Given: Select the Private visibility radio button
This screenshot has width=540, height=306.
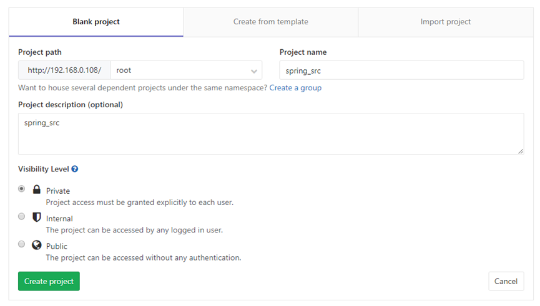Looking at the screenshot, I should [21, 189].
